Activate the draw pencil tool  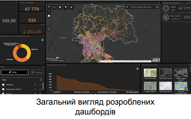coord(71,7)
